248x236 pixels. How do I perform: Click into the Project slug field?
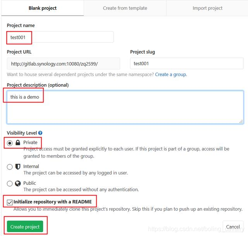(187, 64)
